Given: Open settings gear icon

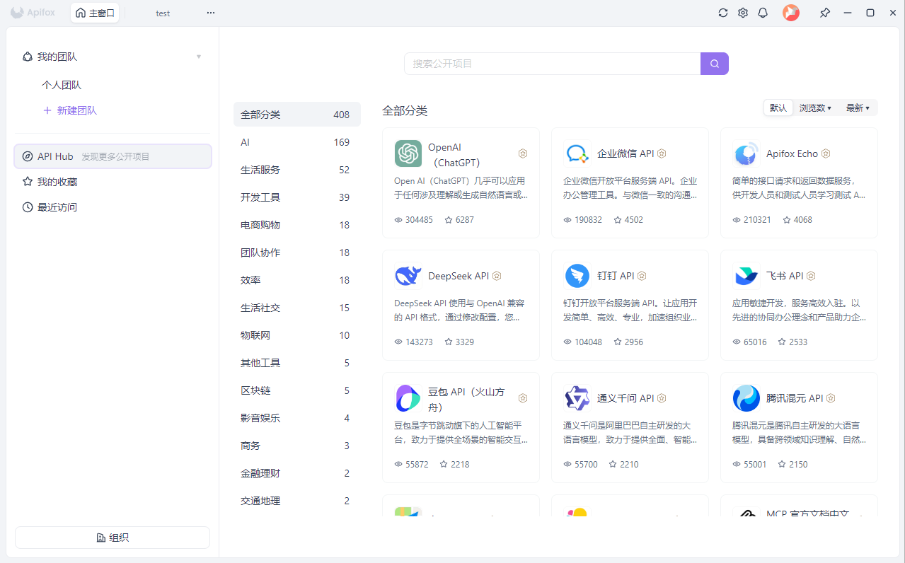Looking at the screenshot, I should [x=743, y=13].
